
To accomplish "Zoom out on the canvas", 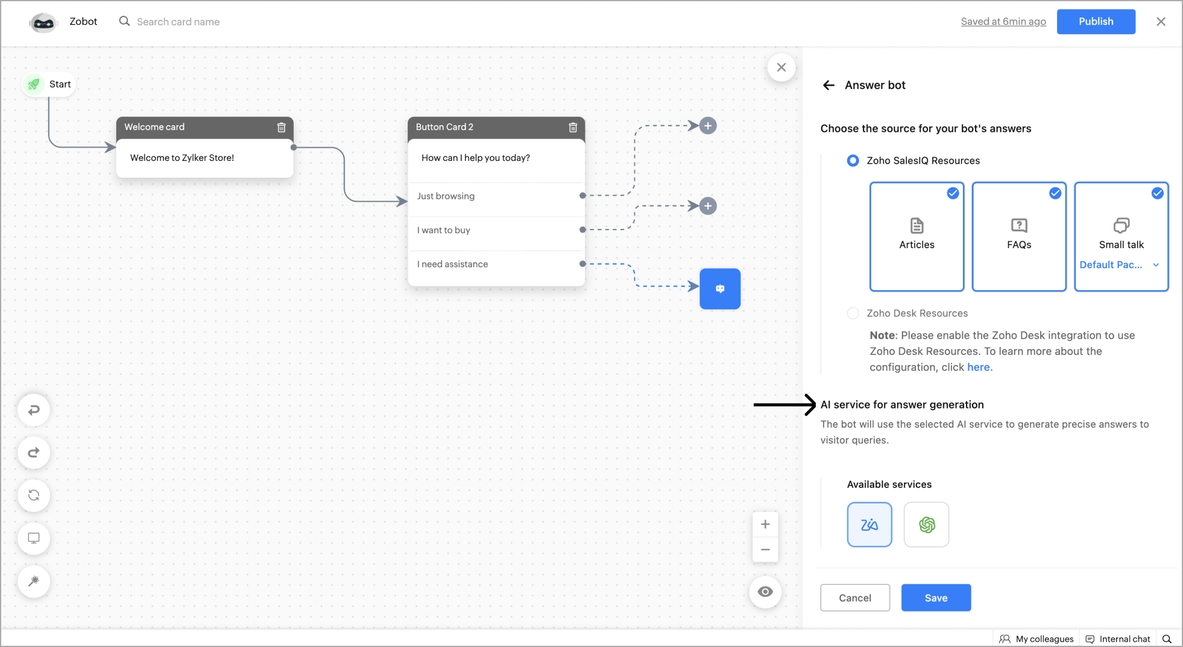I will (x=765, y=549).
